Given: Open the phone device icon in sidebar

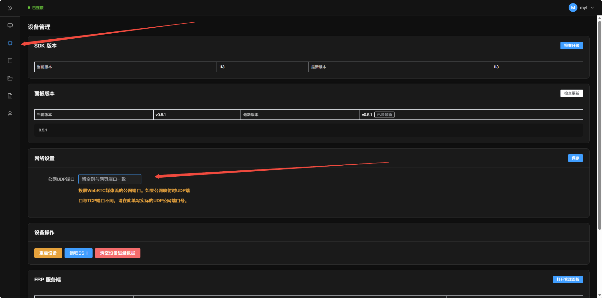Looking at the screenshot, I should (x=10, y=61).
